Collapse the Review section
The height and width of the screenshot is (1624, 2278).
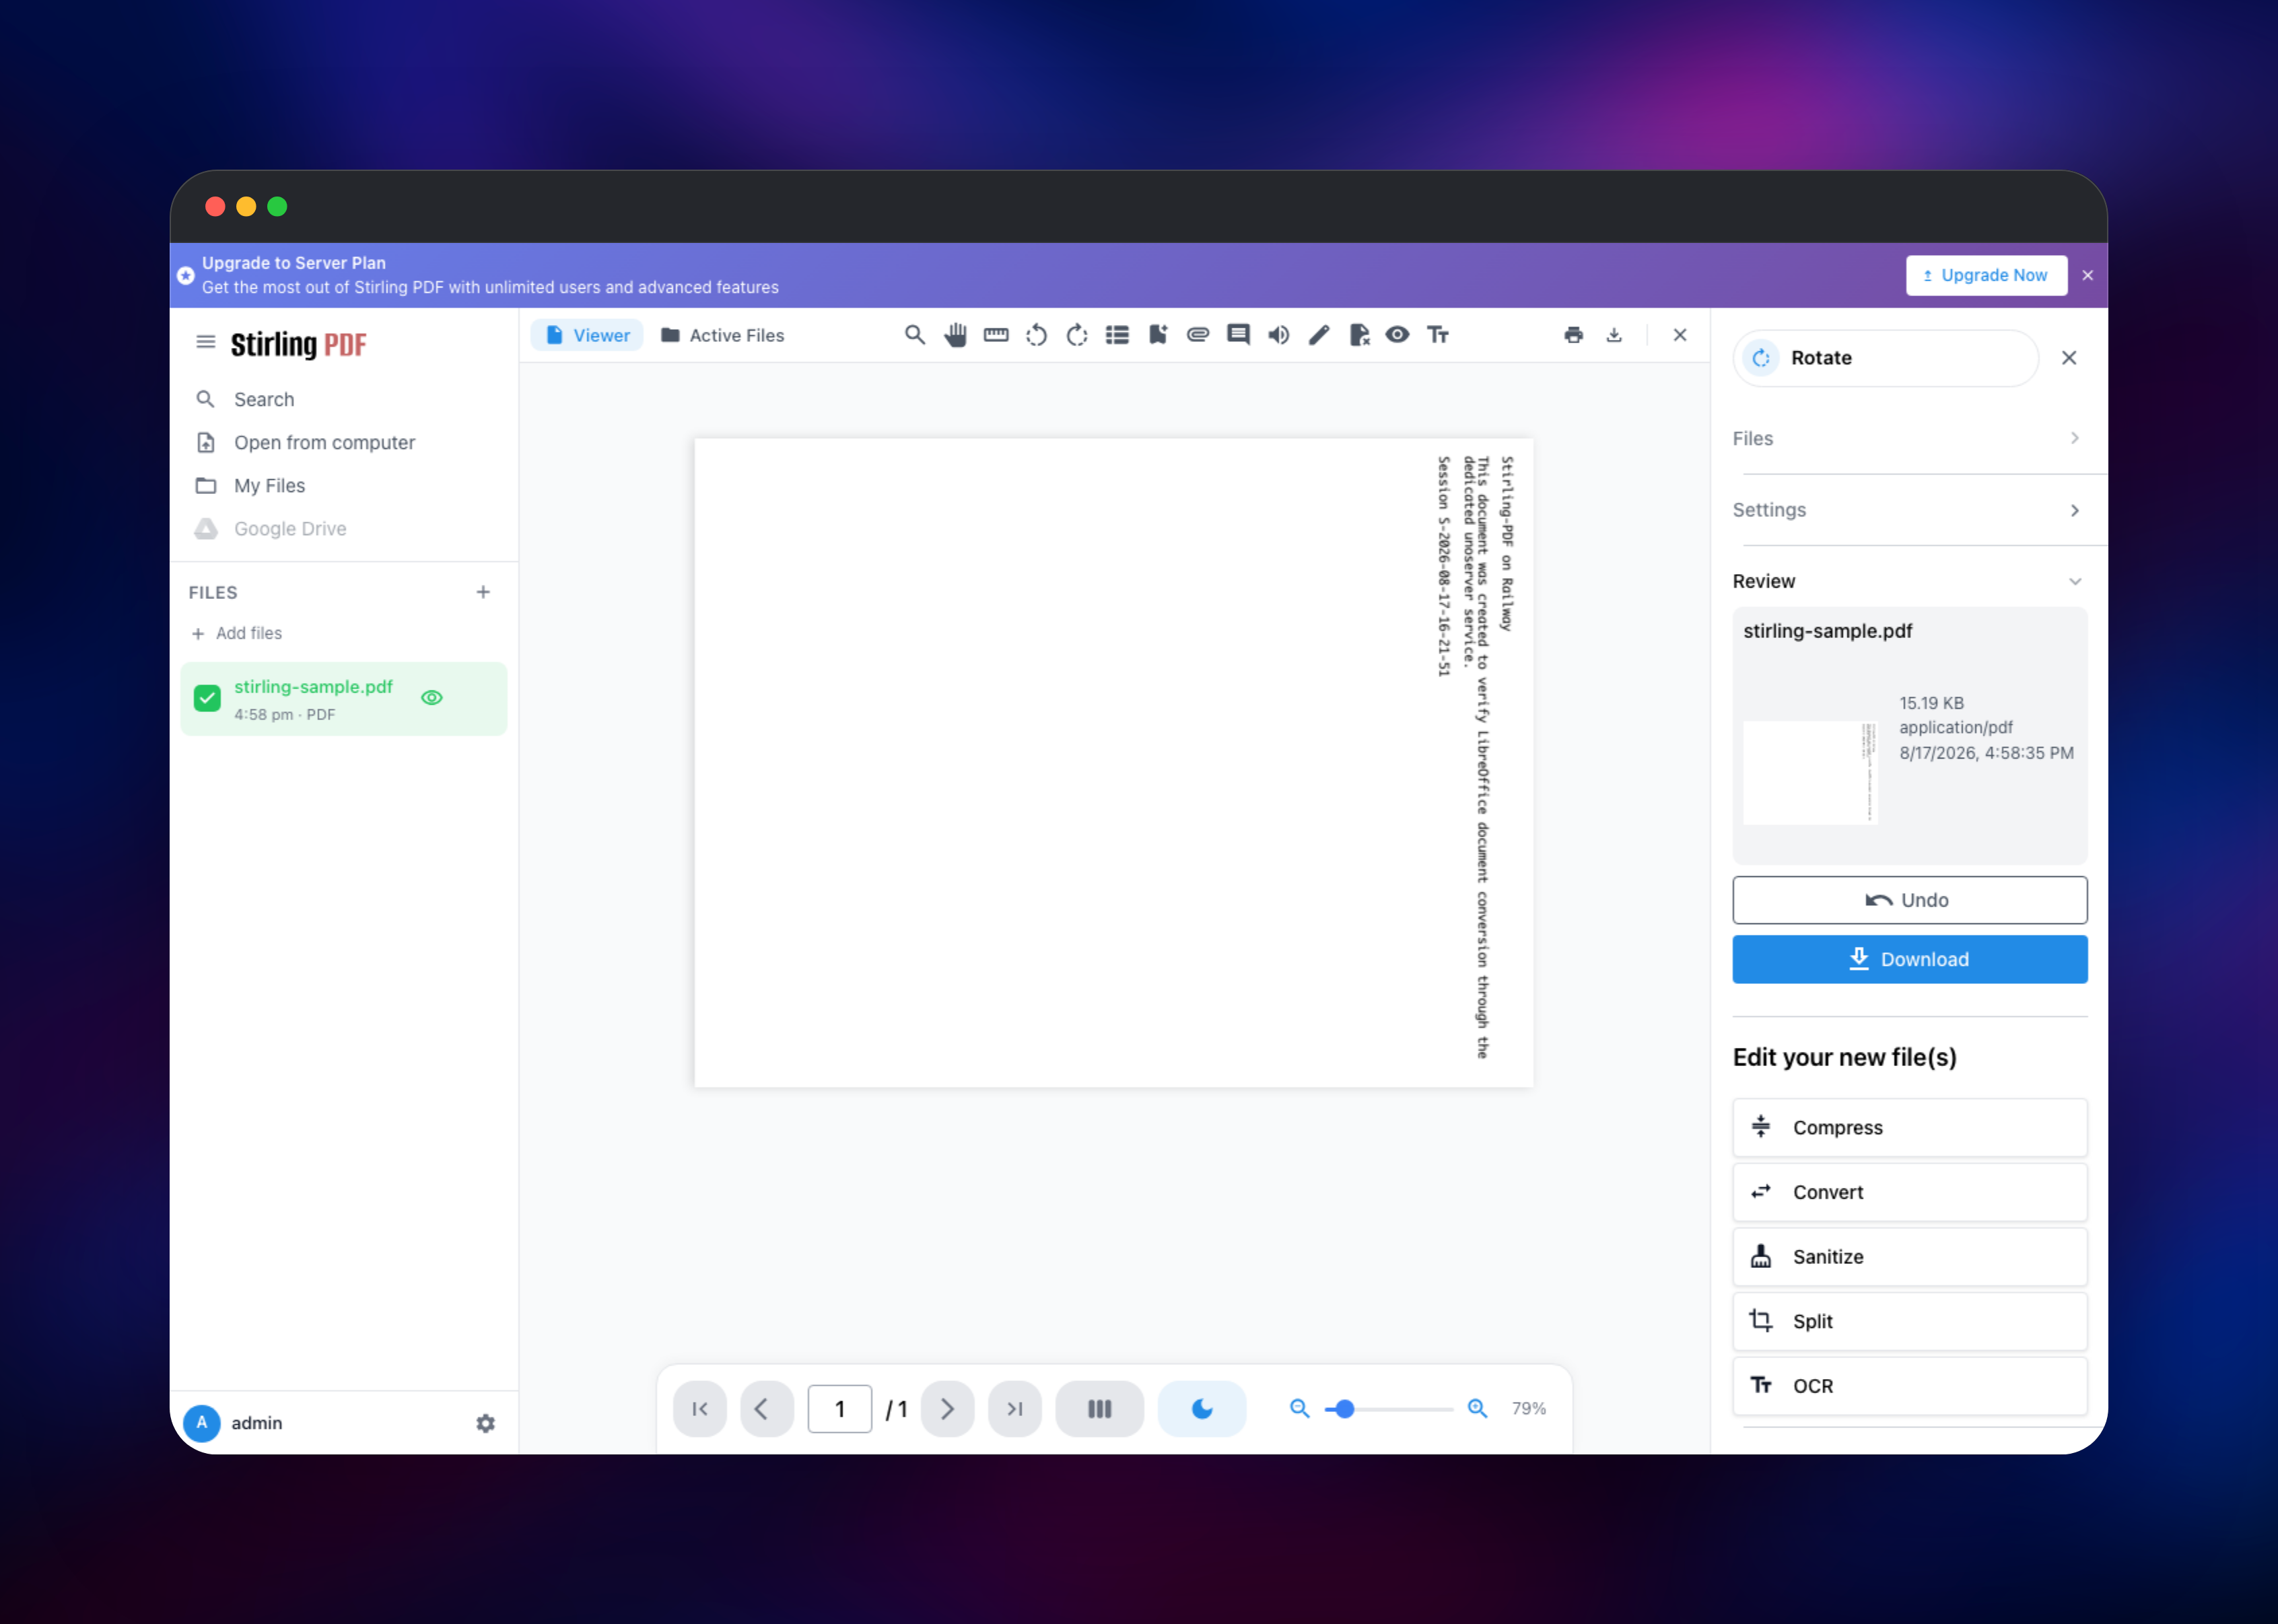1908,581
